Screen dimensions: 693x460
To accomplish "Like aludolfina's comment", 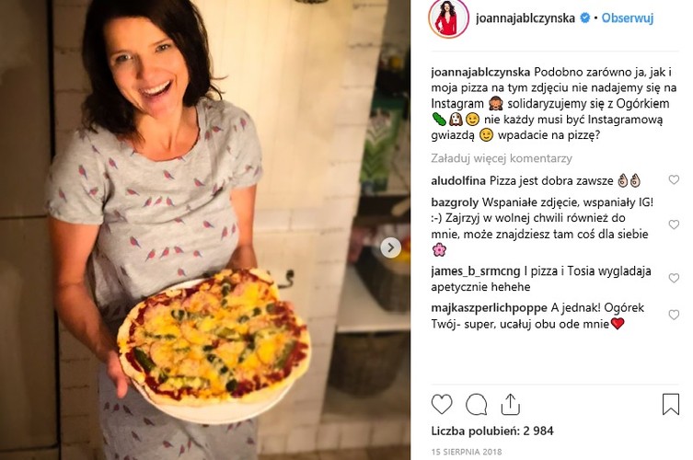I will (x=674, y=180).
